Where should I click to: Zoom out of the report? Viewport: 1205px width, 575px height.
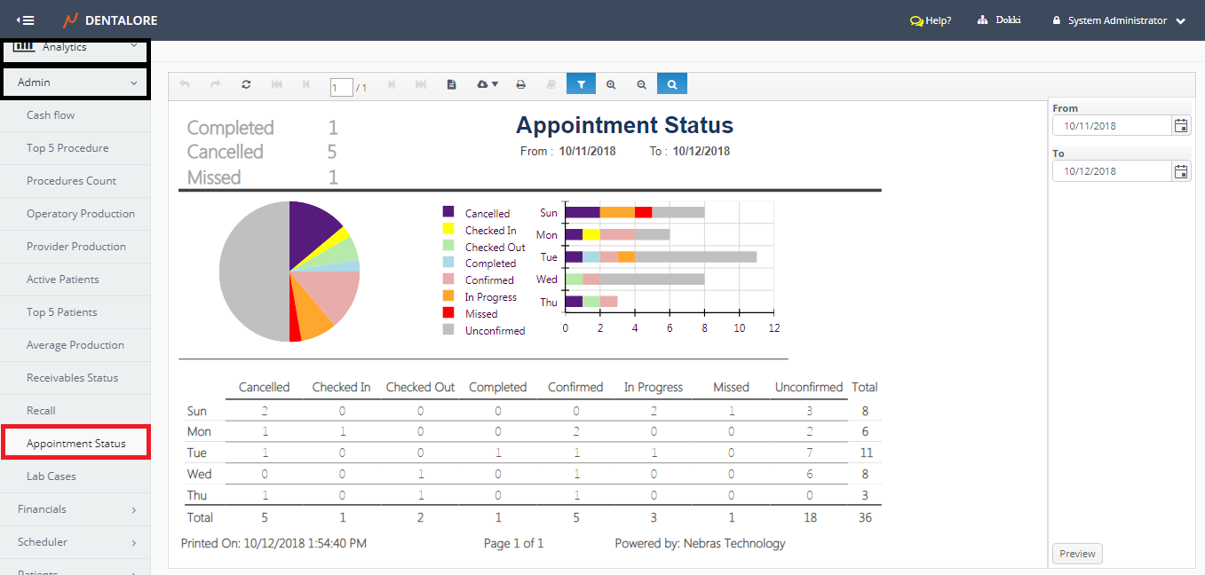(x=641, y=84)
